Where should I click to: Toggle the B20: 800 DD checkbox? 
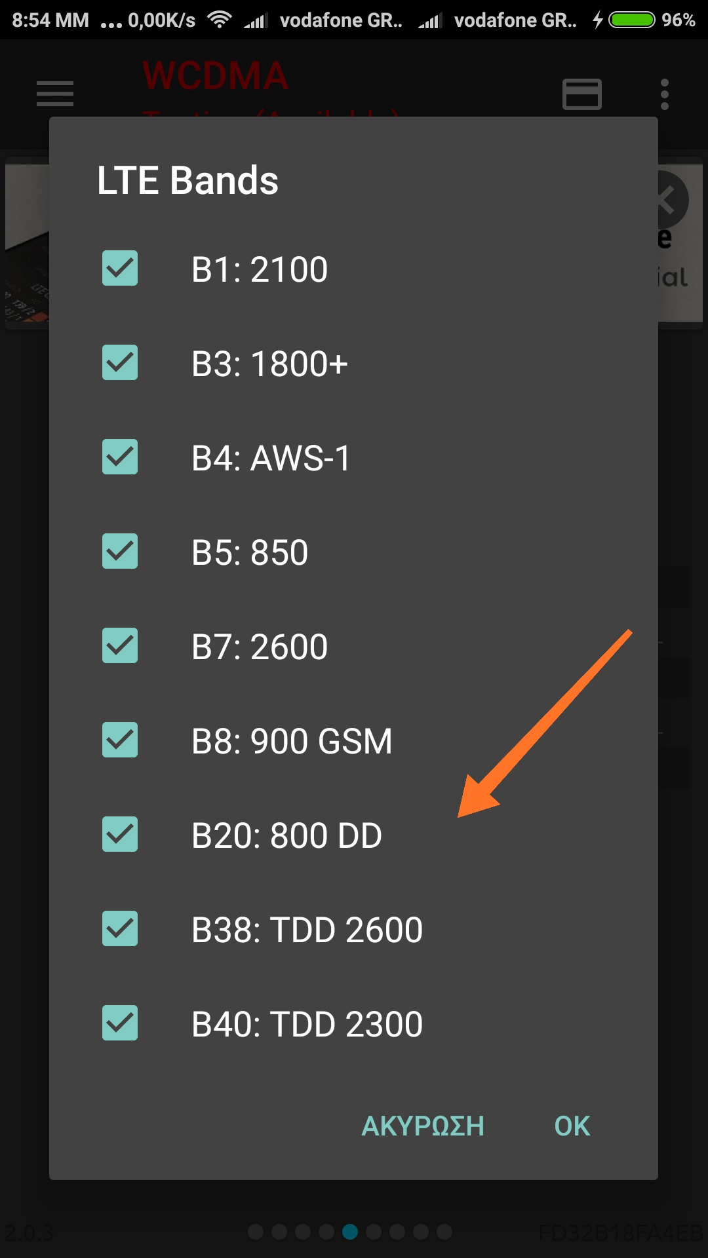pyautogui.click(x=120, y=835)
